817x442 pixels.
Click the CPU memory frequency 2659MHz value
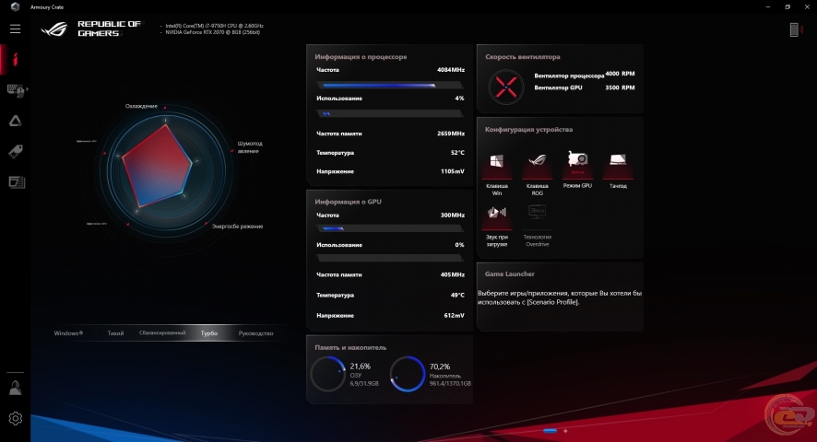(x=451, y=134)
